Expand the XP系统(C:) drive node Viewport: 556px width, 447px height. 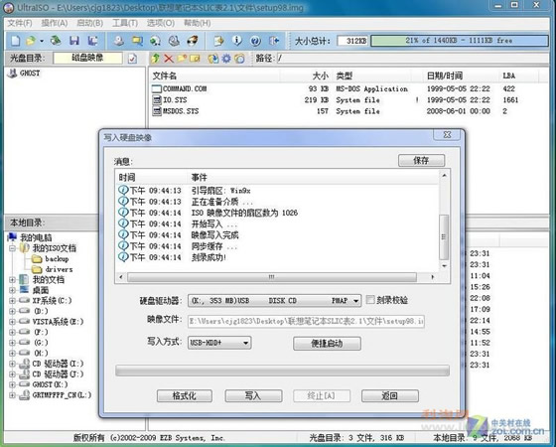(12, 300)
